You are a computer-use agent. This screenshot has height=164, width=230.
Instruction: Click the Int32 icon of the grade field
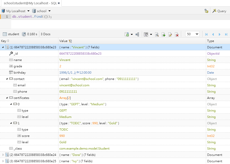tap(11, 66)
